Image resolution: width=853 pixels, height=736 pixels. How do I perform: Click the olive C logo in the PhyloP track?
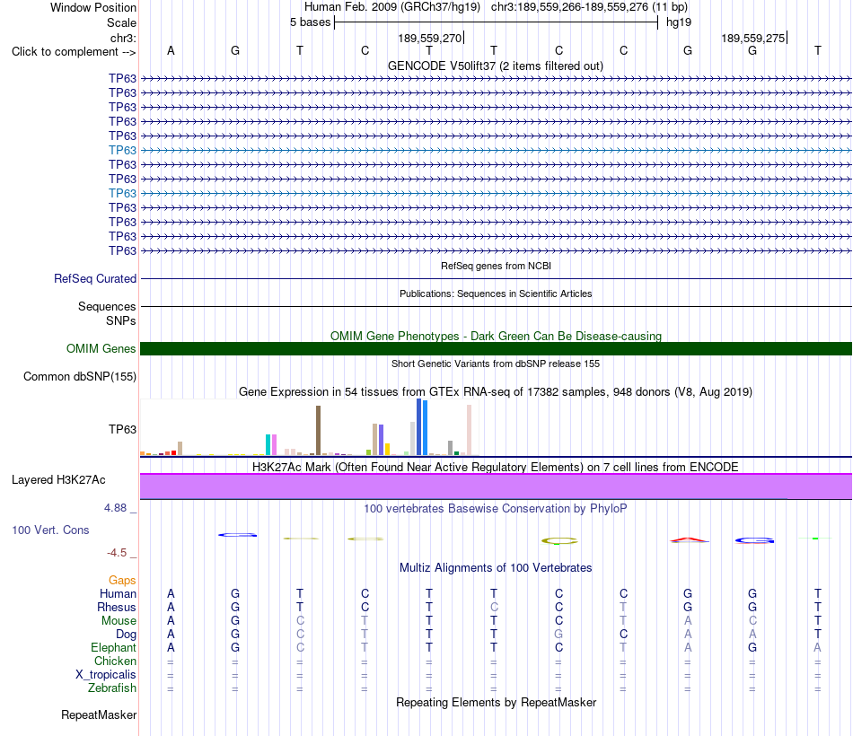click(559, 540)
